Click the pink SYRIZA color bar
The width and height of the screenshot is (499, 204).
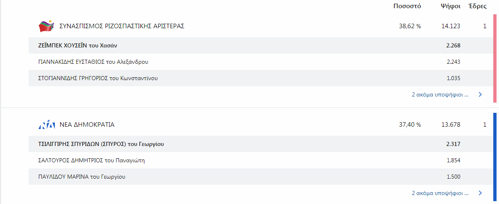tap(495, 58)
